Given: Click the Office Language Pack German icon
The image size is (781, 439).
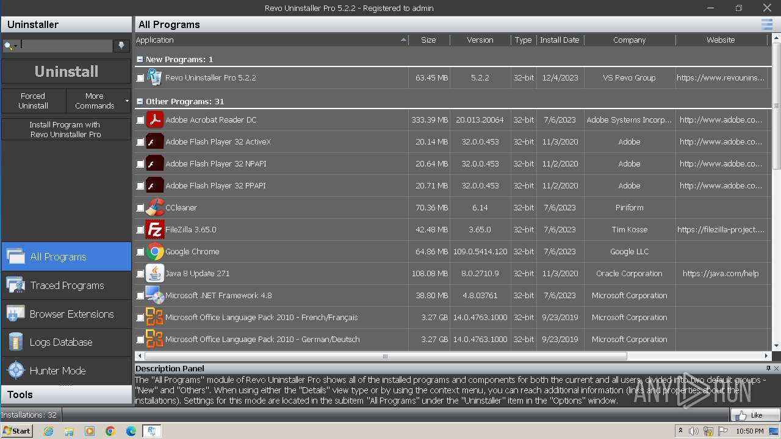Looking at the screenshot, I should [154, 339].
